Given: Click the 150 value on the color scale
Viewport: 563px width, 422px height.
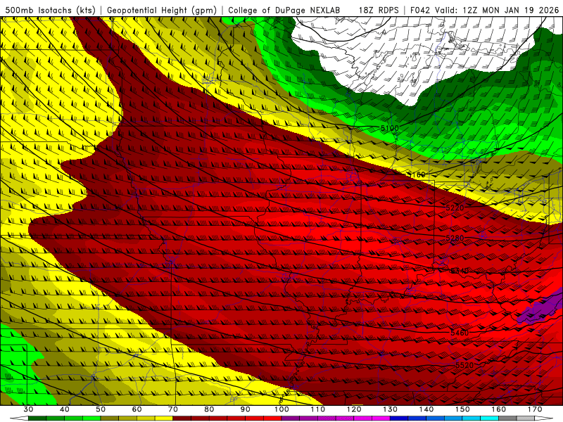Looking at the screenshot, I should pos(462,409).
